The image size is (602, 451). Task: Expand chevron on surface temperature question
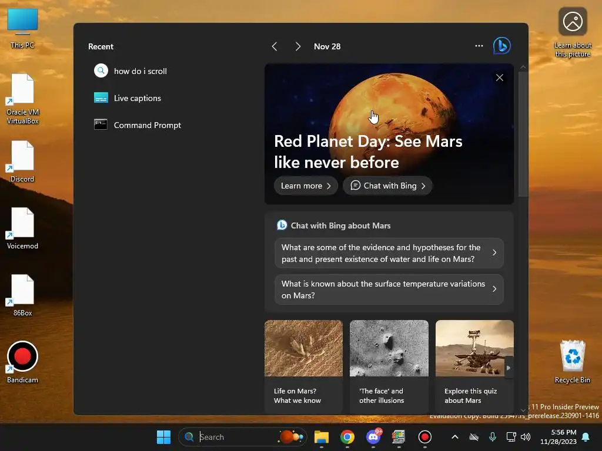(x=494, y=289)
